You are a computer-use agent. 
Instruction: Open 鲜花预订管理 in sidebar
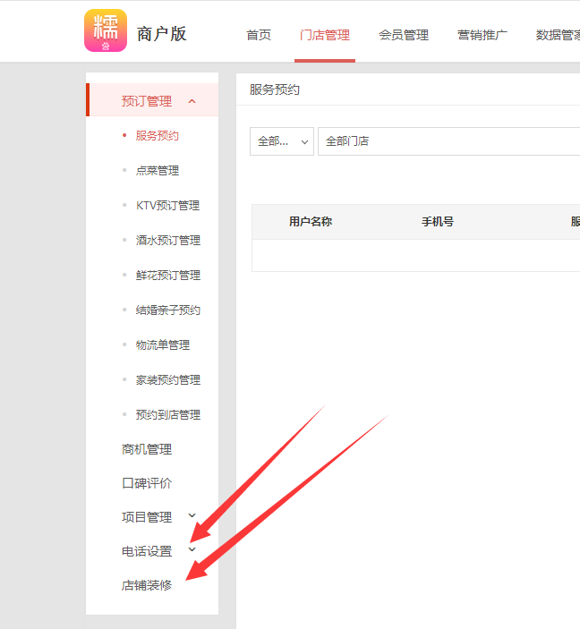[x=167, y=276]
